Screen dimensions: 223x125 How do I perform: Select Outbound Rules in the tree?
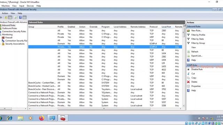pos(9,28)
